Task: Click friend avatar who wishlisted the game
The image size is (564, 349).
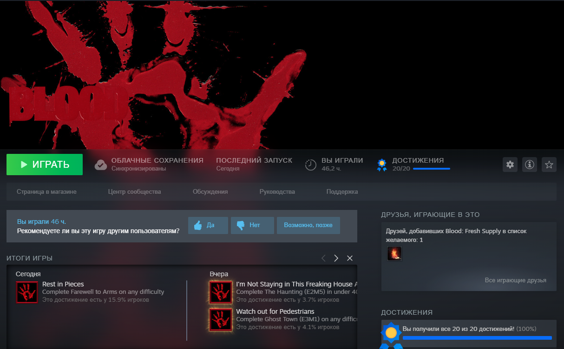Action: point(394,254)
